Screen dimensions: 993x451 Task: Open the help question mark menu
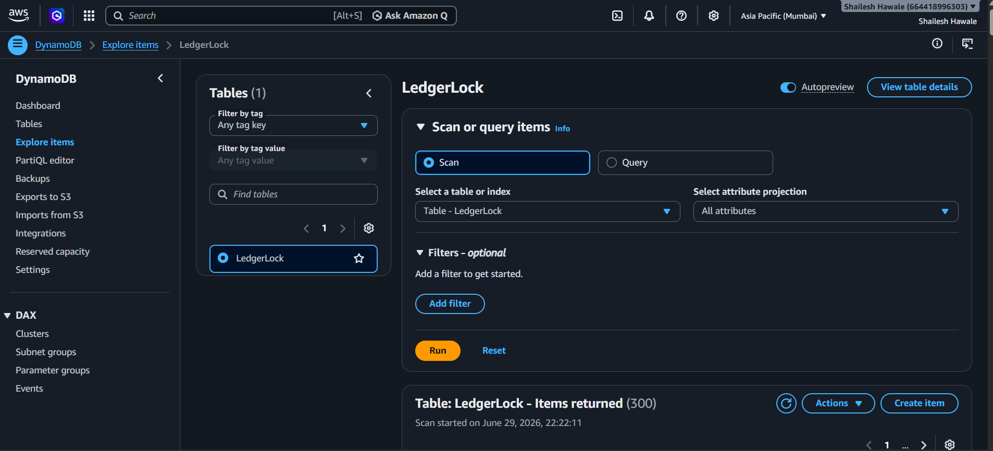tap(681, 16)
